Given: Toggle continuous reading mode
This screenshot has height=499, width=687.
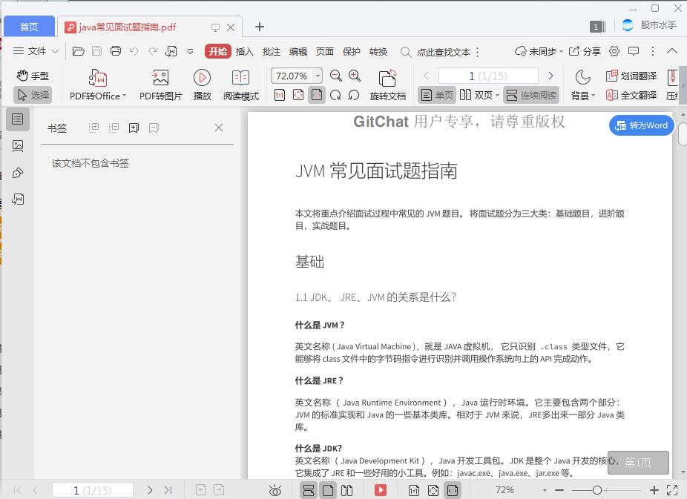Looking at the screenshot, I should pos(531,95).
